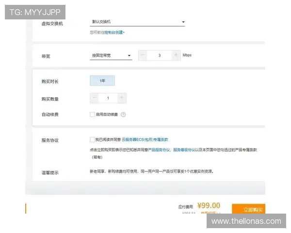
Task: Click the 购买时长 label
Action: point(50,82)
